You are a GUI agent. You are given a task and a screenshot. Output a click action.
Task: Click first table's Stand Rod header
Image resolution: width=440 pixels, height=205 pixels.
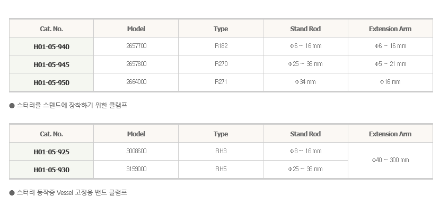[x=305, y=29]
